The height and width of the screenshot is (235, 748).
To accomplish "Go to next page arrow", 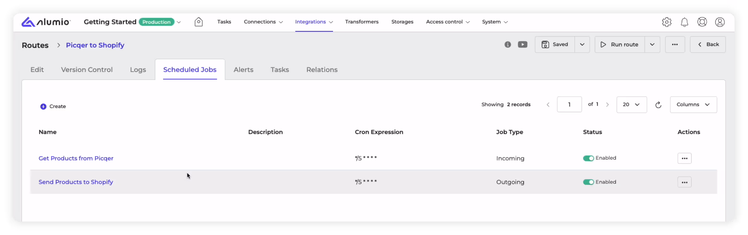I will coord(607,105).
